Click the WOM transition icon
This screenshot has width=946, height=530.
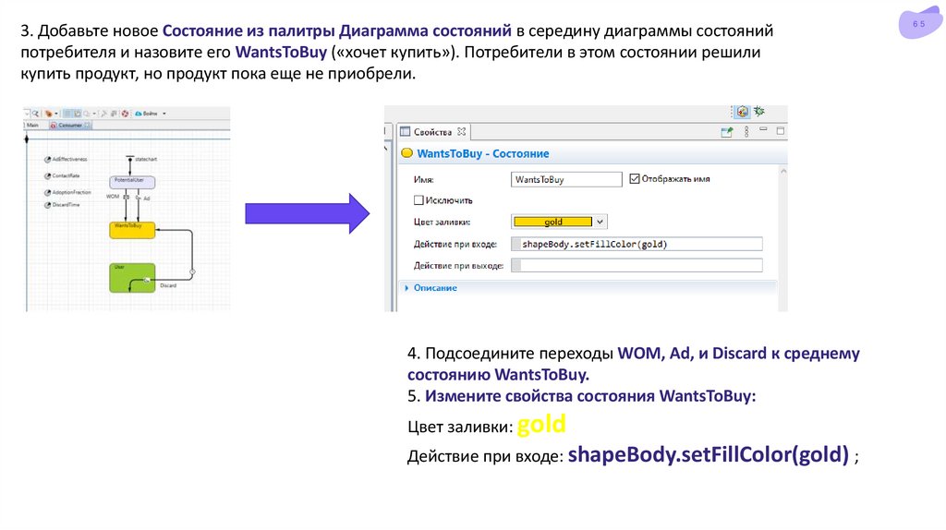(x=126, y=198)
